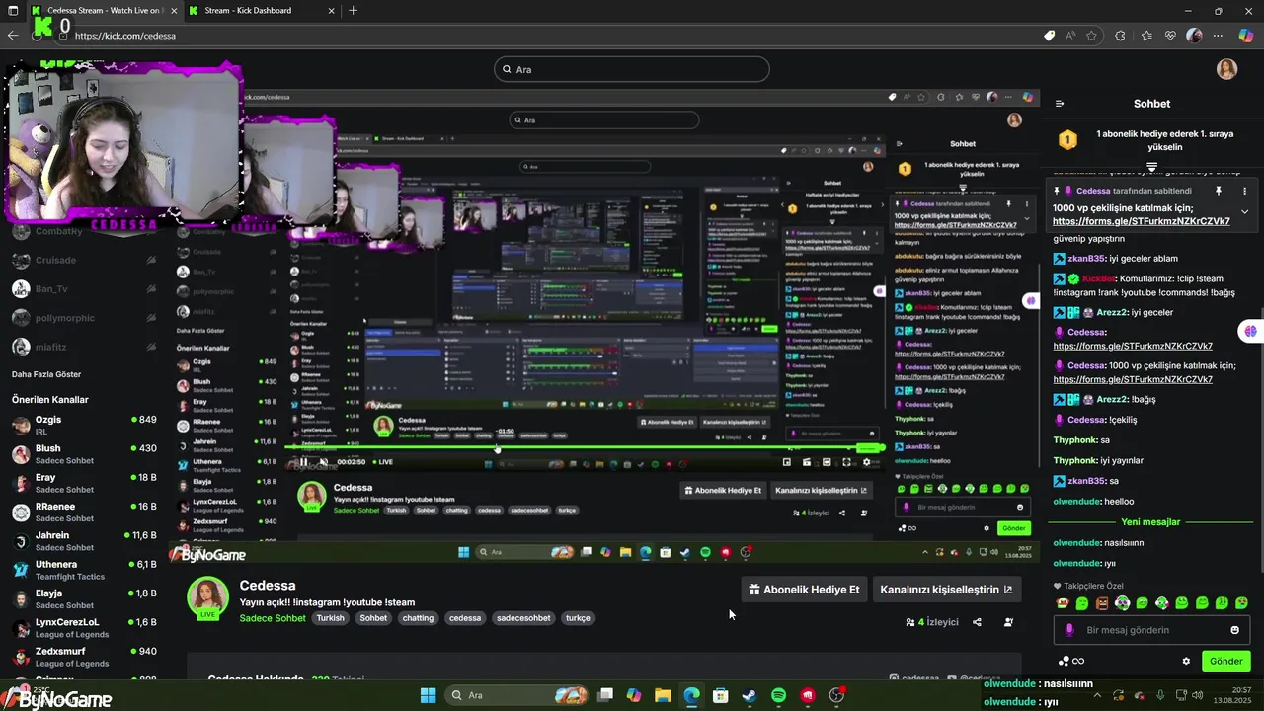Expand the pinned message chevron

[x=1244, y=212]
